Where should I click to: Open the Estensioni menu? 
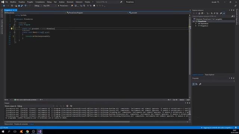coord(79,2)
